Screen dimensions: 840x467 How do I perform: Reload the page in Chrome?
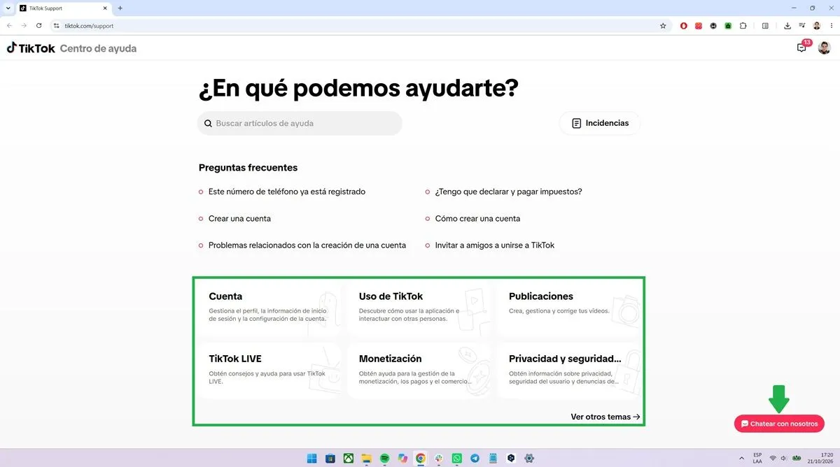39,26
